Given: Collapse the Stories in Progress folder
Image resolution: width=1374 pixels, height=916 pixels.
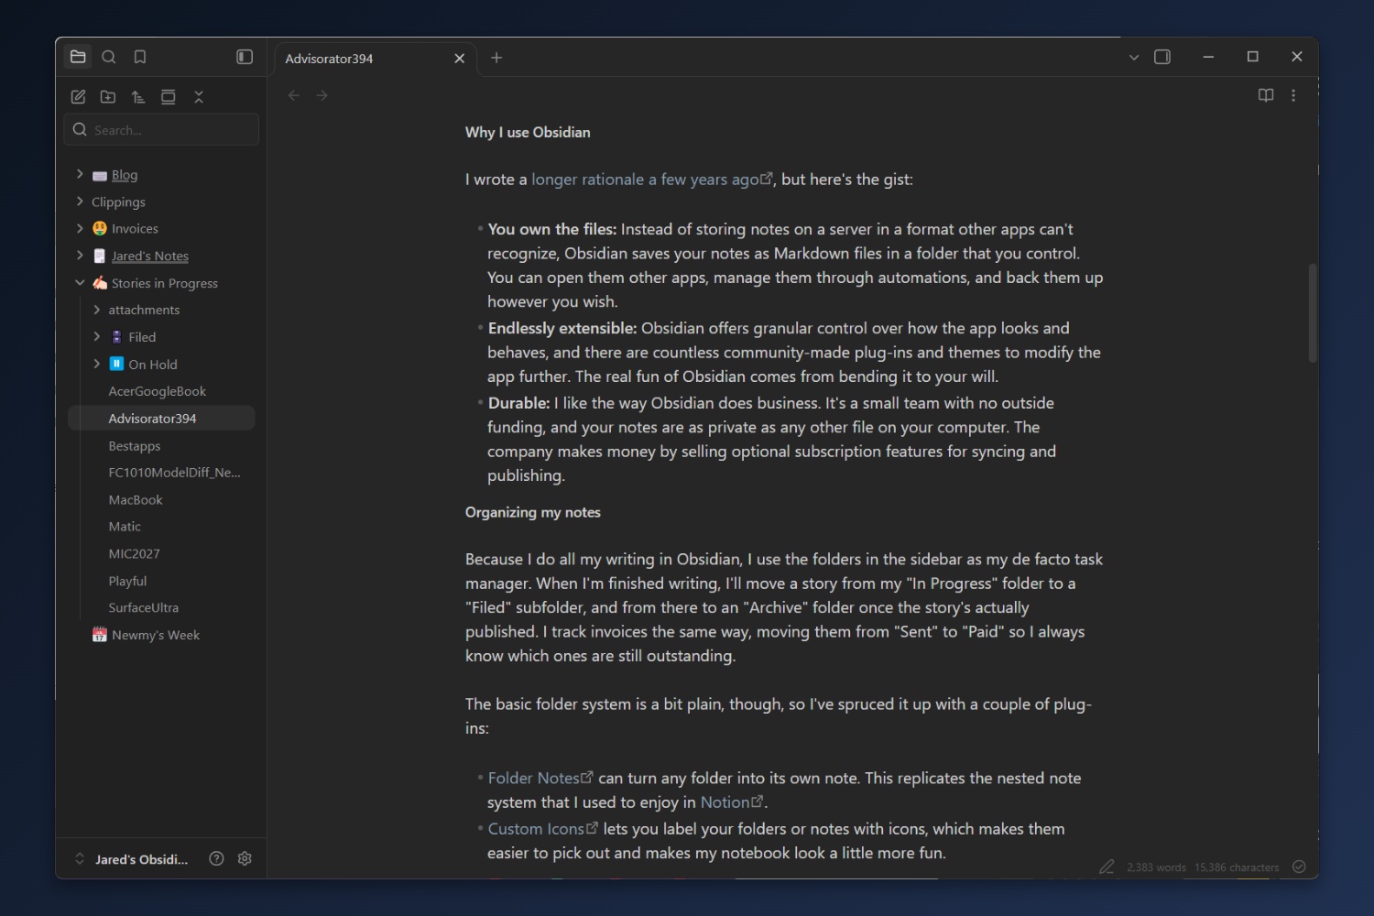Looking at the screenshot, I should tap(80, 283).
